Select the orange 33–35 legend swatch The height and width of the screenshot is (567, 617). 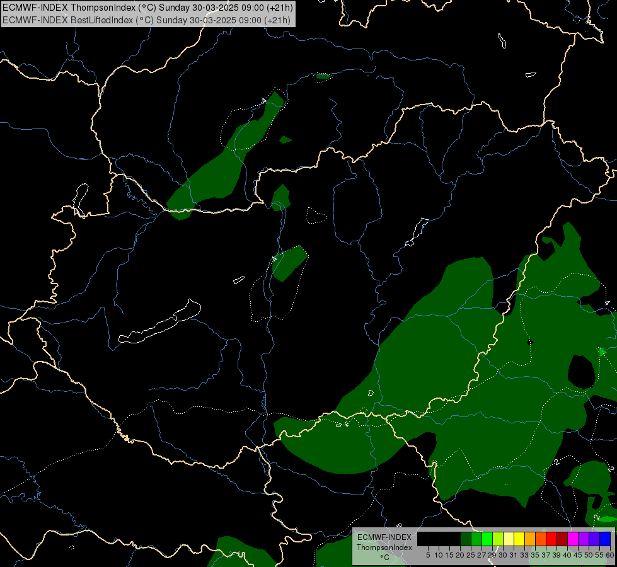530,539
